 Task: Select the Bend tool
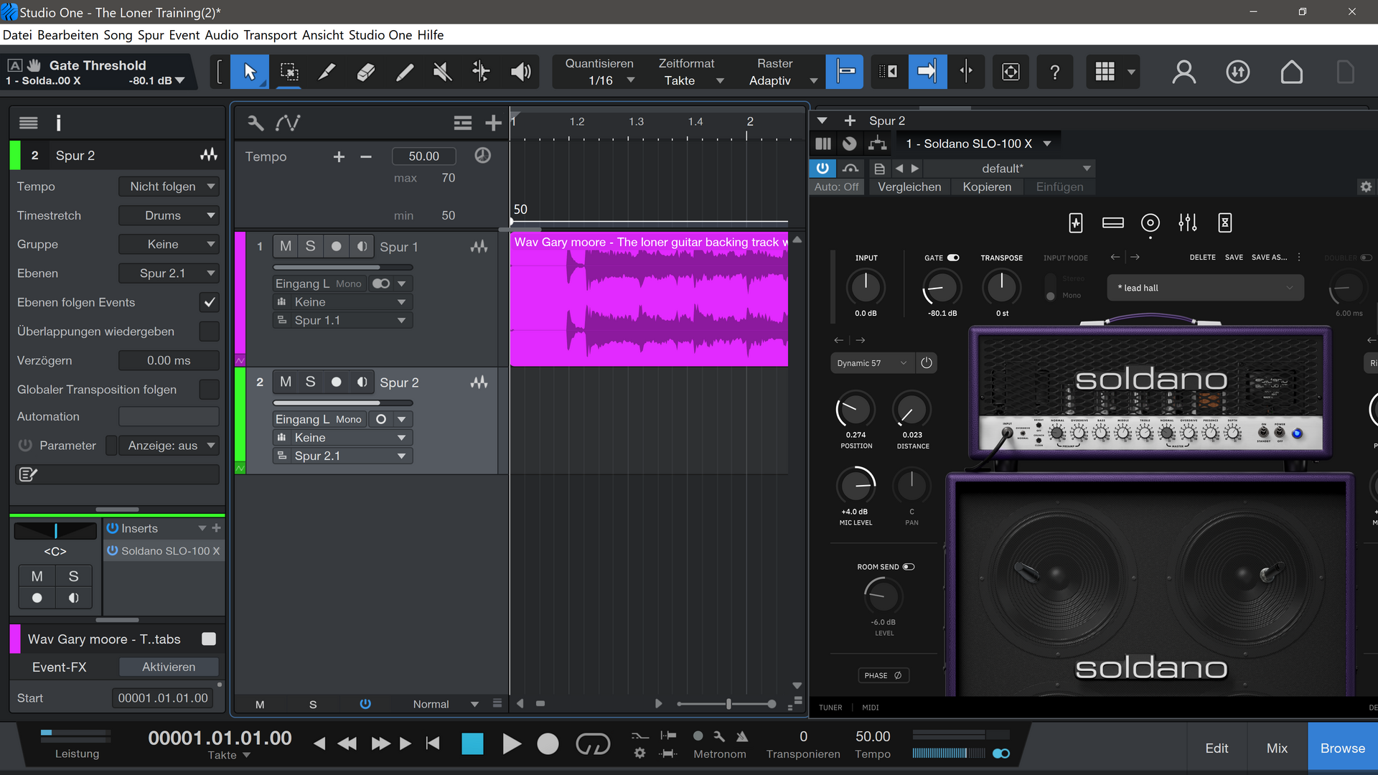pos(481,72)
